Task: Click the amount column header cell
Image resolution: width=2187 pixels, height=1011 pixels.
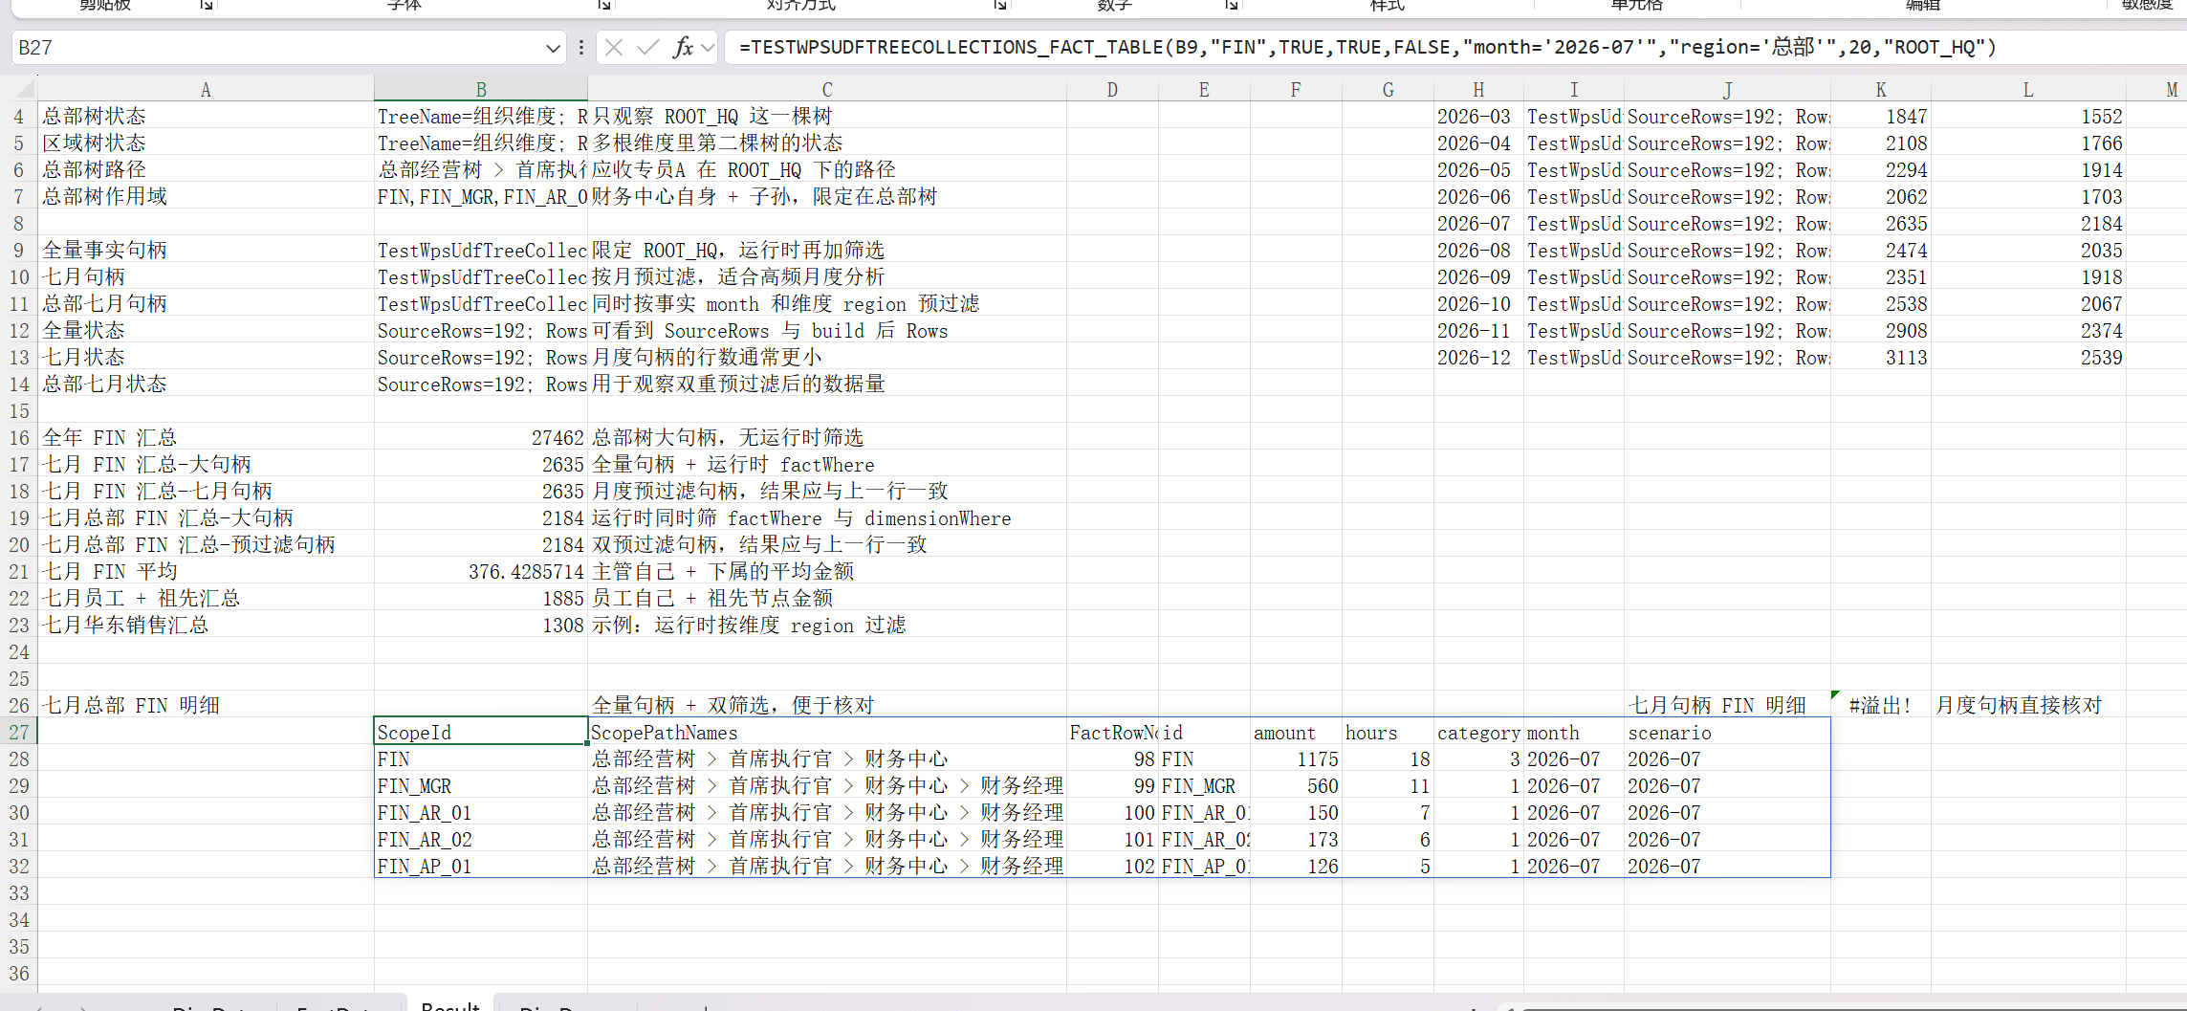Action: (x=1296, y=732)
